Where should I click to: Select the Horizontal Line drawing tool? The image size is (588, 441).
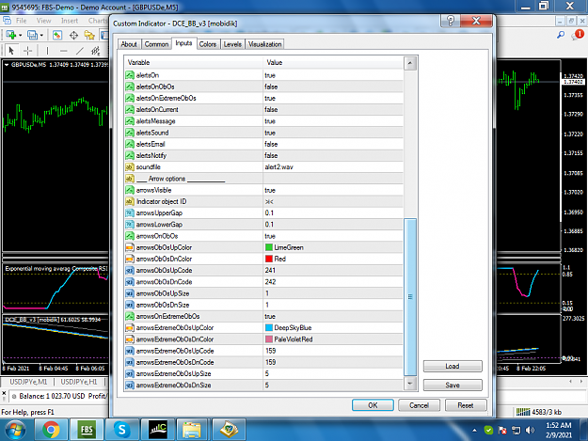coord(63,51)
